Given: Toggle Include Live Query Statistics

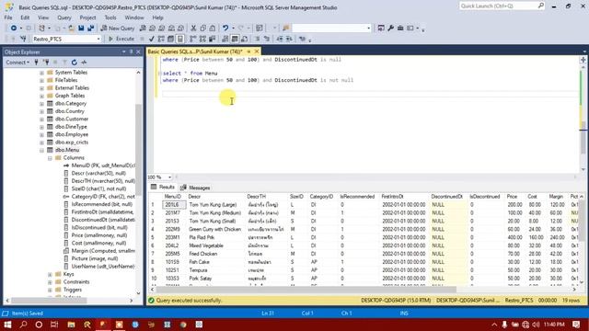Looking at the screenshot, I should (202, 39).
